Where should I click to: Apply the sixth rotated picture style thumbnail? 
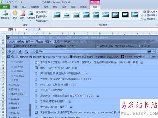[106, 15]
